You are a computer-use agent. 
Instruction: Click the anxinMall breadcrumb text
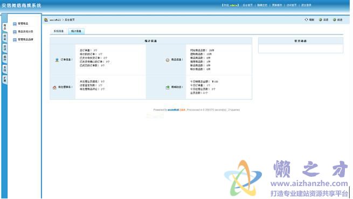coord(55,20)
